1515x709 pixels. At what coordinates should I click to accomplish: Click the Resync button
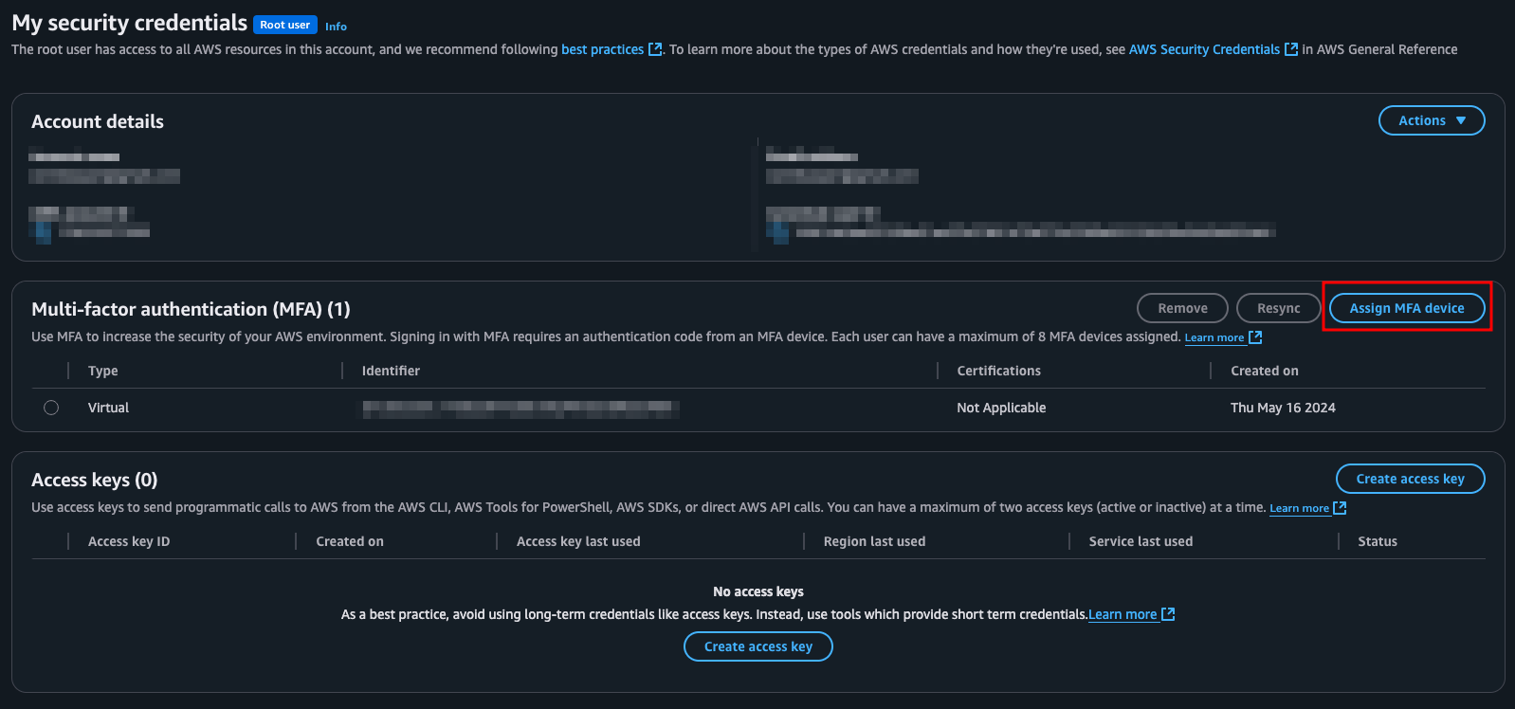coord(1278,307)
